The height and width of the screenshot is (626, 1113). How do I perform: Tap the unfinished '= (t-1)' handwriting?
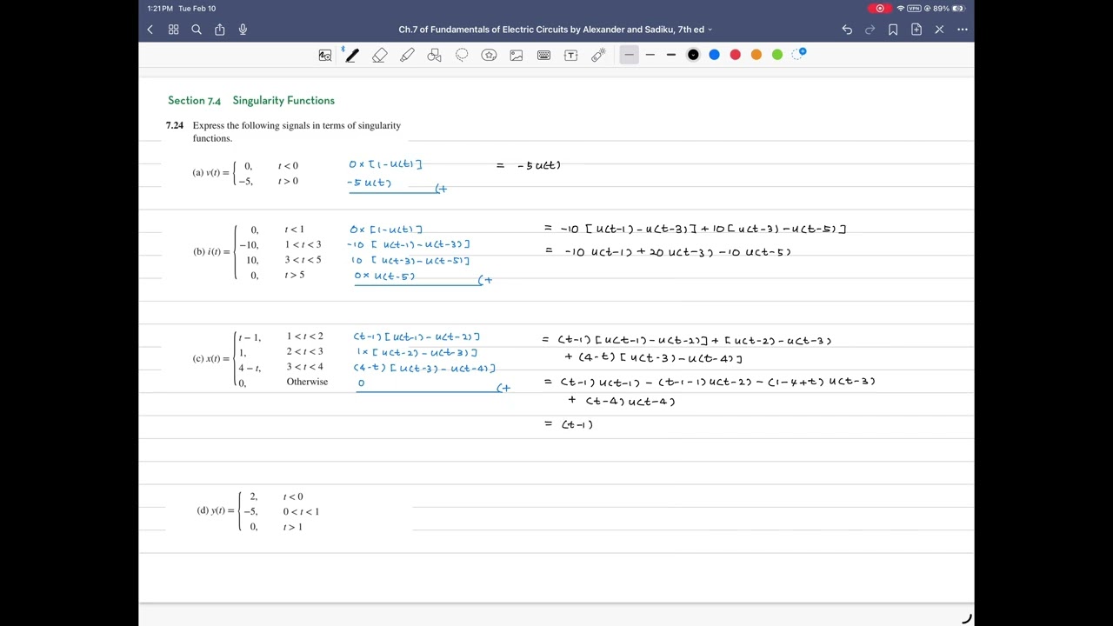tap(570, 424)
